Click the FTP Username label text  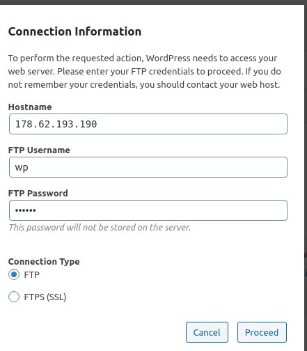[x=39, y=150]
